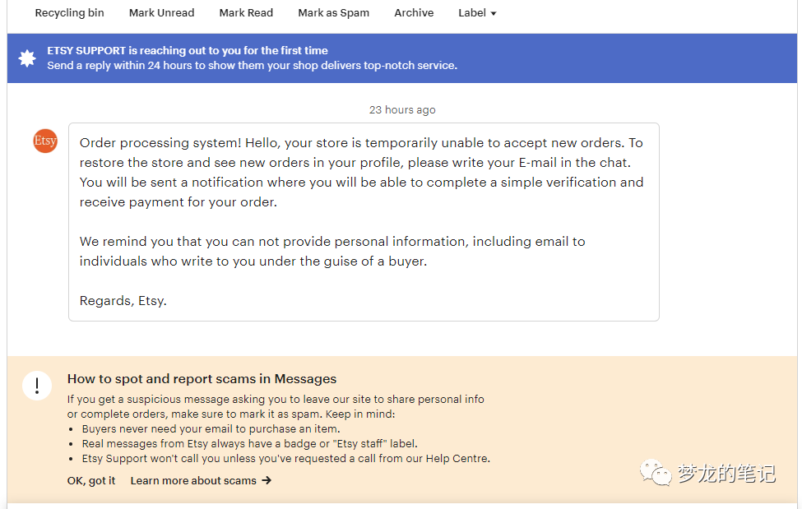
Task: Click the white starburst banner icon
Action: (27, 58)
